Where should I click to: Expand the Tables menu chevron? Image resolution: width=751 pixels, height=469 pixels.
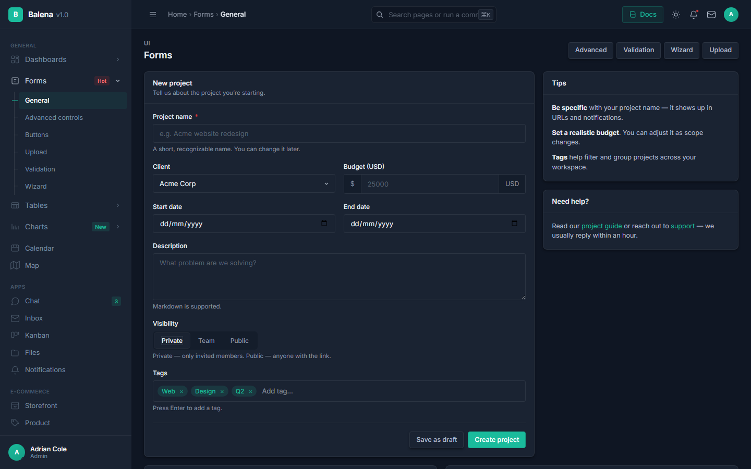(118, 205)
